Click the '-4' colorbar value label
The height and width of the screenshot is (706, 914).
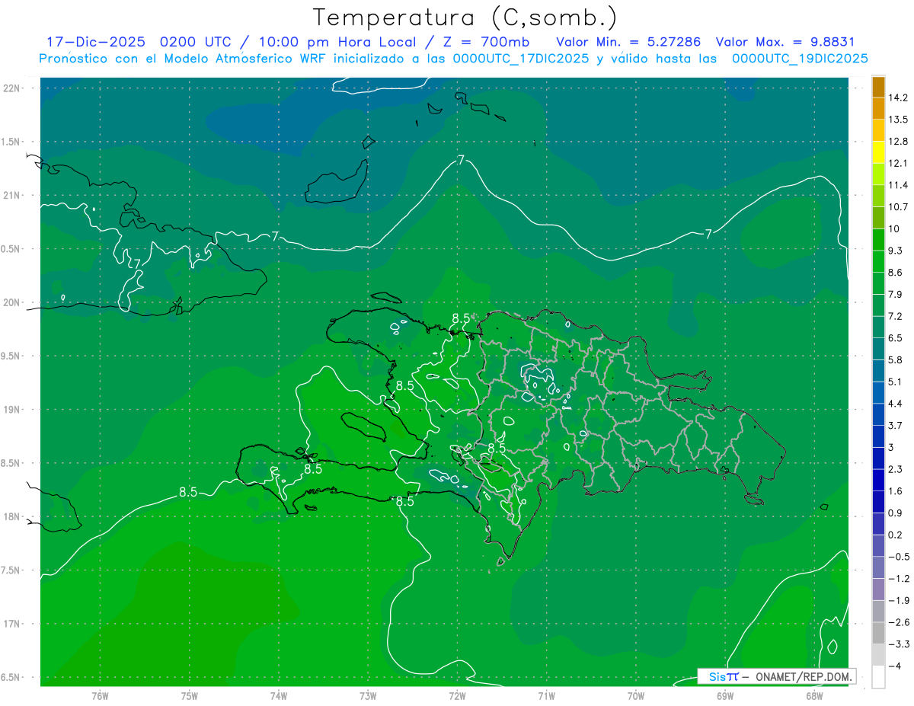(895, 666)
